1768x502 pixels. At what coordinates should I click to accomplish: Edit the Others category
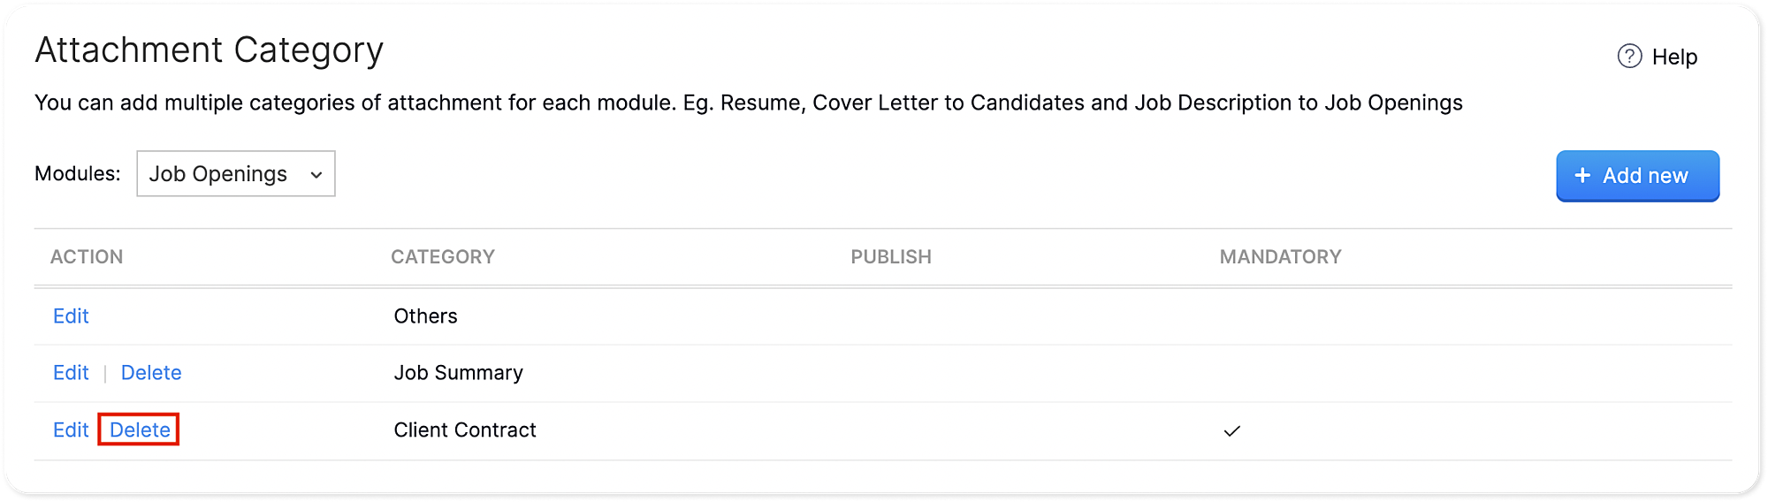(x=71, y=316)
